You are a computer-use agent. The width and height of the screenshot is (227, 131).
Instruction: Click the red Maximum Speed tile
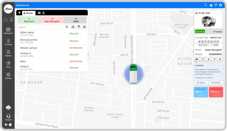[216, 92]
